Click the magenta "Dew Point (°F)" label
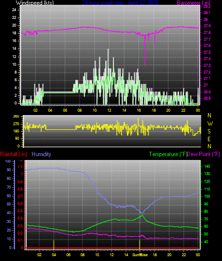The image size is (222, 261). (203, 154)
